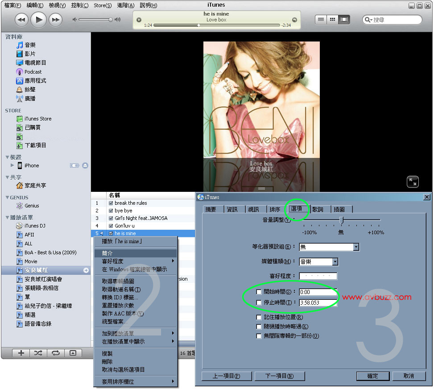Eject the iPhone device

tap(85, 166)
